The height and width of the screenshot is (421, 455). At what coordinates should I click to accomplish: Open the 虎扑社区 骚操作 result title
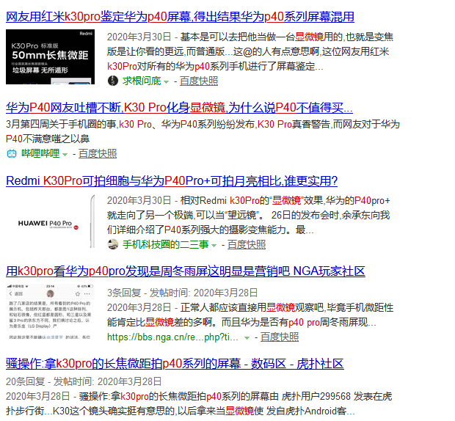tap(175, 363)
